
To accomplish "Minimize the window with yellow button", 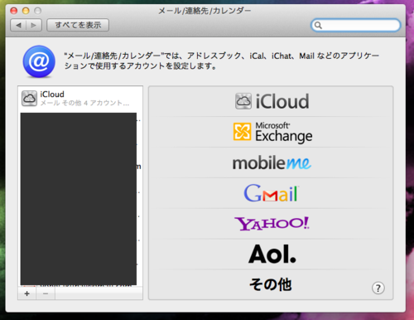I will pos(26,11).
